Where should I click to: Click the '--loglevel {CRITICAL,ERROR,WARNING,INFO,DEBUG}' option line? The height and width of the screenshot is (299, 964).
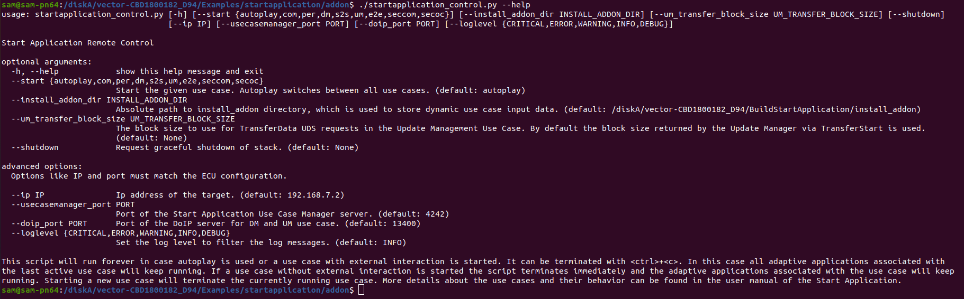(x=121, y=233)
